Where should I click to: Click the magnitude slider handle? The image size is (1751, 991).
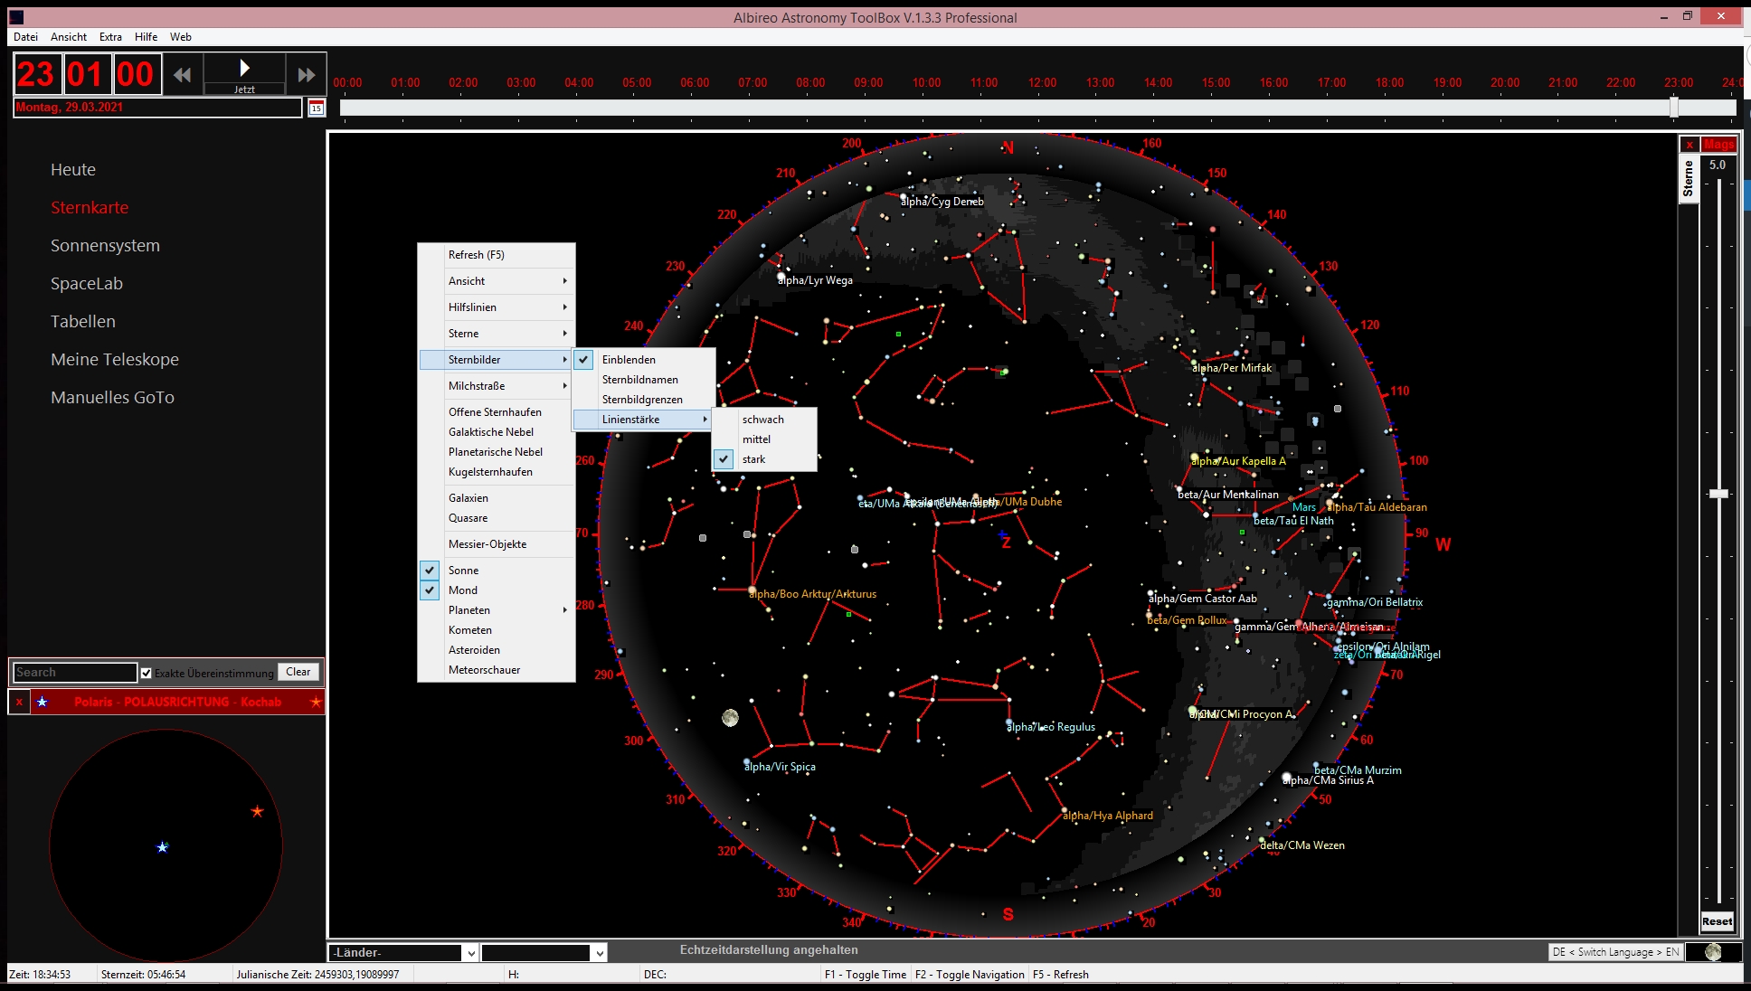click(1718, 494)
